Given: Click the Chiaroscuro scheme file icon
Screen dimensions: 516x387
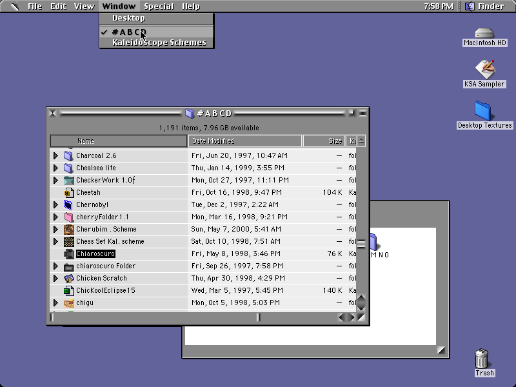Looking at the screenshot, I should (x=69, y=253).
